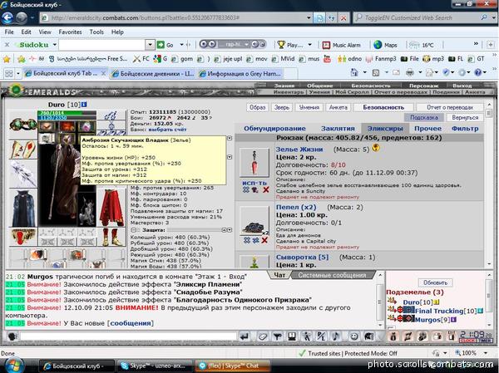The width and height of the screenshot is (499, 373).
Task: Click the down arrow on Защита header
Action: point(230,230)
